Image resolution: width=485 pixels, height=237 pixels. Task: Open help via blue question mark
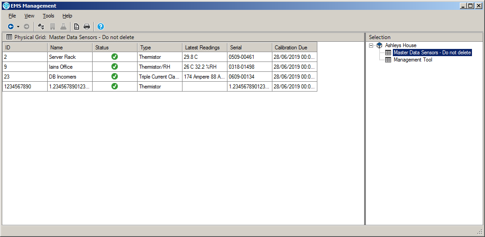[x=101, y=26]
